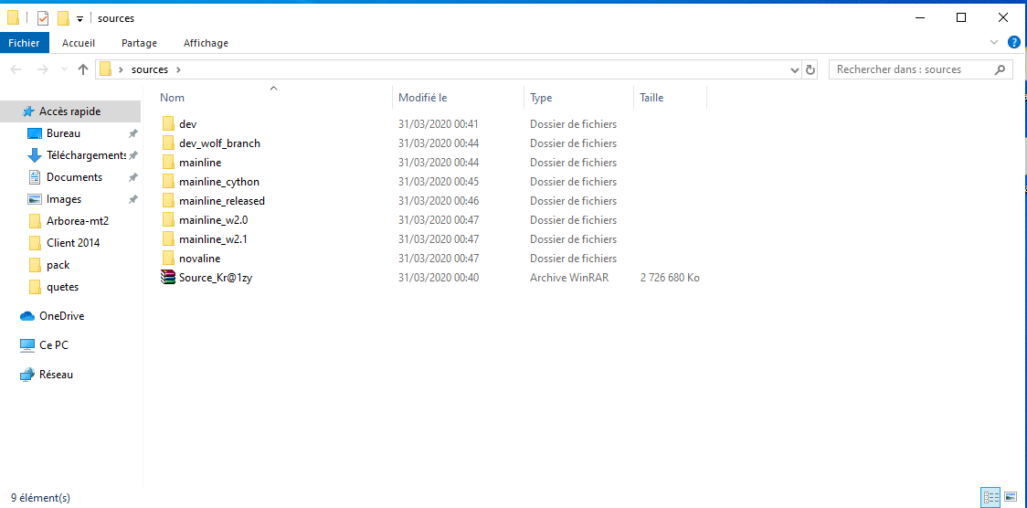Open pack folder in sidebar
This screenshot has width=1027, height=508.
[58, 265]
